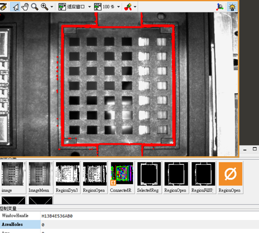
Task: Activate the hand pan tool
Action: (x=25, y=7)
